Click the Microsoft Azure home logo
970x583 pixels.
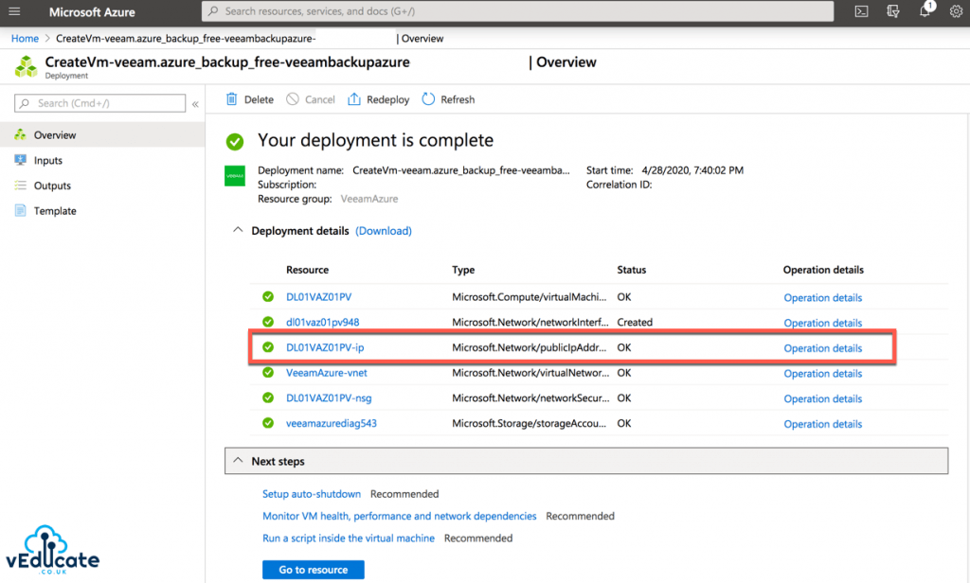click(92, 11)
